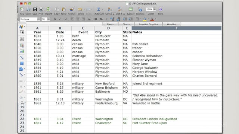The image size is (239, 134).
Task: Click the merge and center icon
Action: click(x=89, y=19)
